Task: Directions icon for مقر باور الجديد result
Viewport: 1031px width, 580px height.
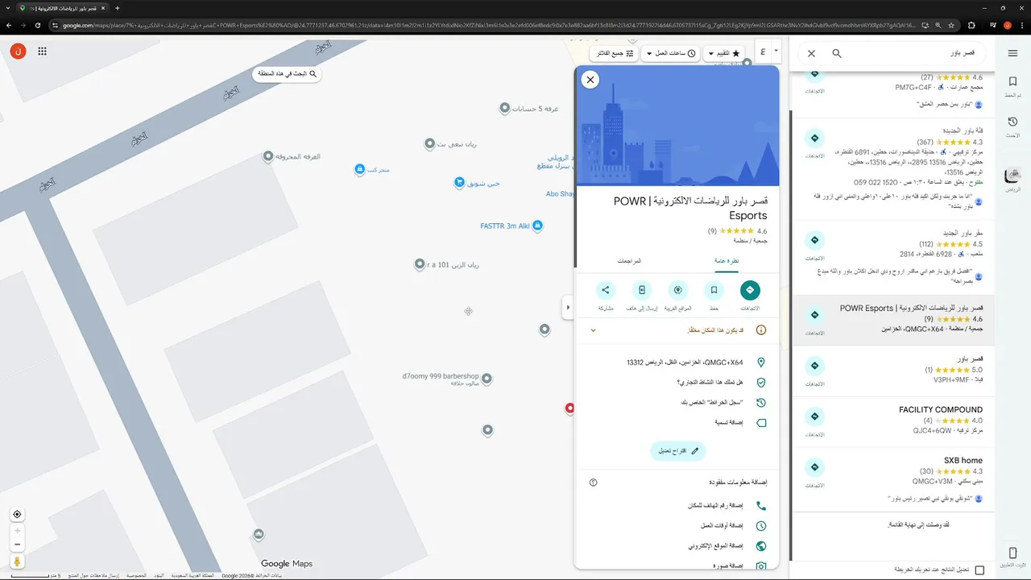Action: tap(815, 241)
